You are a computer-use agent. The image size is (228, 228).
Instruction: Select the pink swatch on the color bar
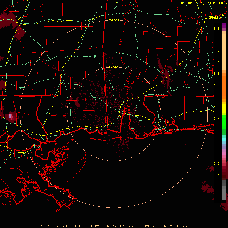click(224, 154)
